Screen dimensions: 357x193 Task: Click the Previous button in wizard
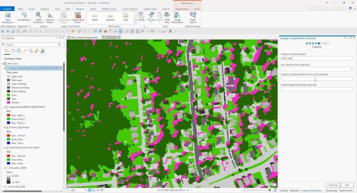(x=333, y=185)
